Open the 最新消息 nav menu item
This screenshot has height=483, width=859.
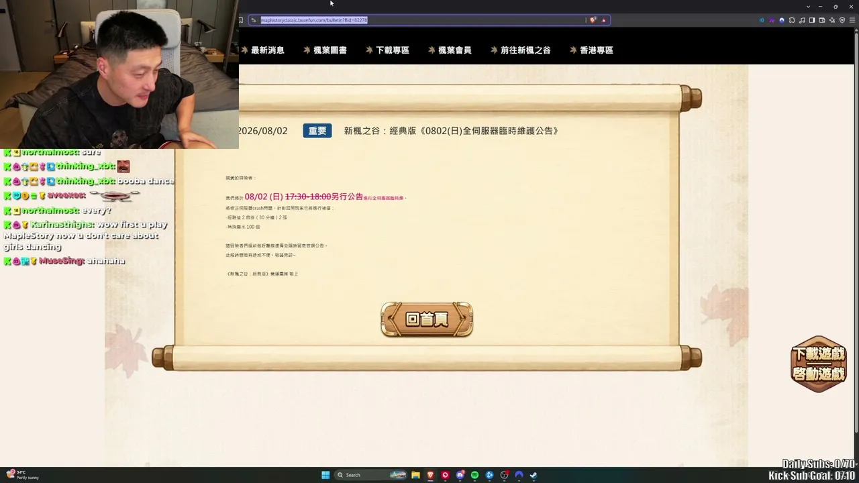[267, 50]
